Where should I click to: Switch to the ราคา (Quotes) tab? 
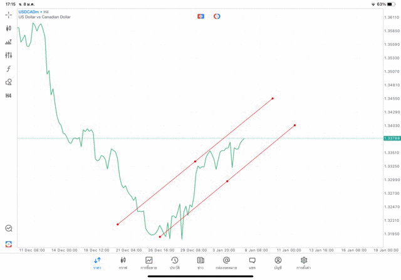pos(97,263)
